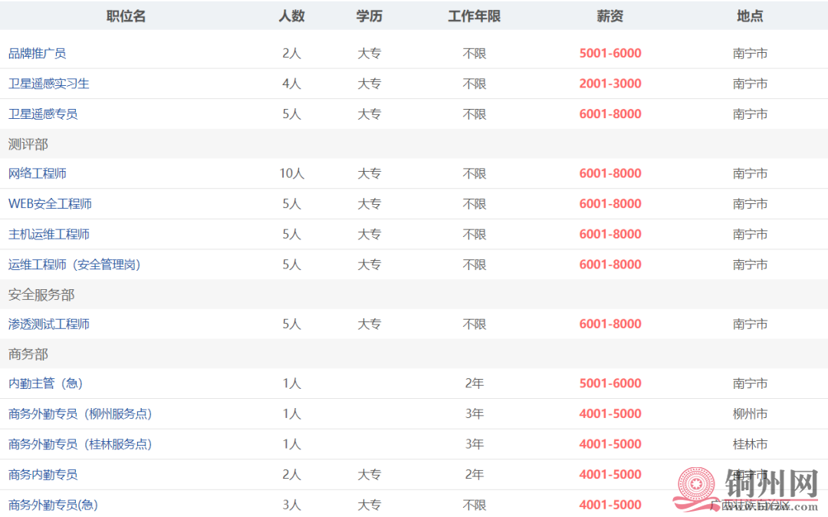Open the 品牌推广员 job listing

coord(37,53)
